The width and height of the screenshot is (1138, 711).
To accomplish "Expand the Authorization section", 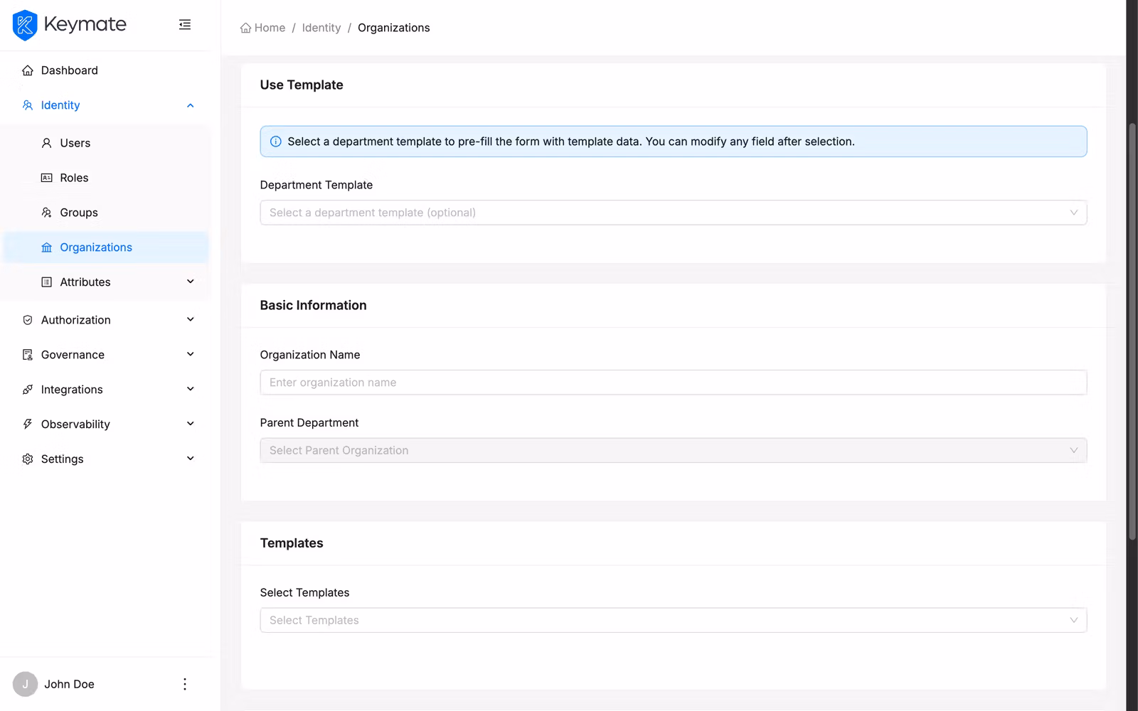I will pos(190,319).
